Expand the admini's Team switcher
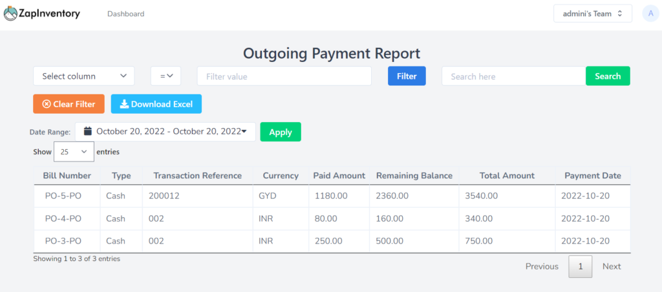The image size is (662, 292). 593,14
